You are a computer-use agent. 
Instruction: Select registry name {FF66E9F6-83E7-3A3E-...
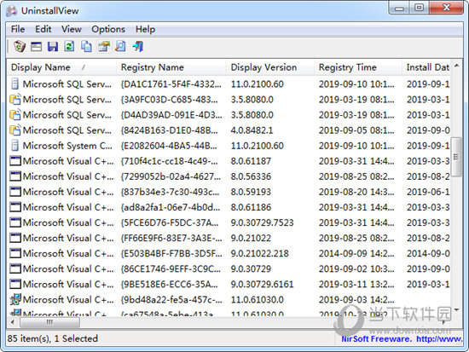coord(171,238)
